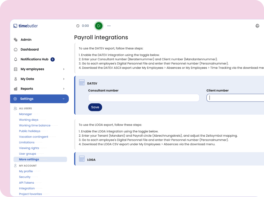
Task: Expand the My employees submenu chevron
Action: tap(64, 69)
